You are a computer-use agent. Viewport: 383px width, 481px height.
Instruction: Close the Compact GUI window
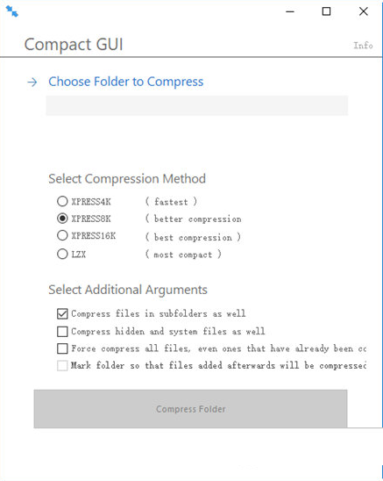(364, 11)
